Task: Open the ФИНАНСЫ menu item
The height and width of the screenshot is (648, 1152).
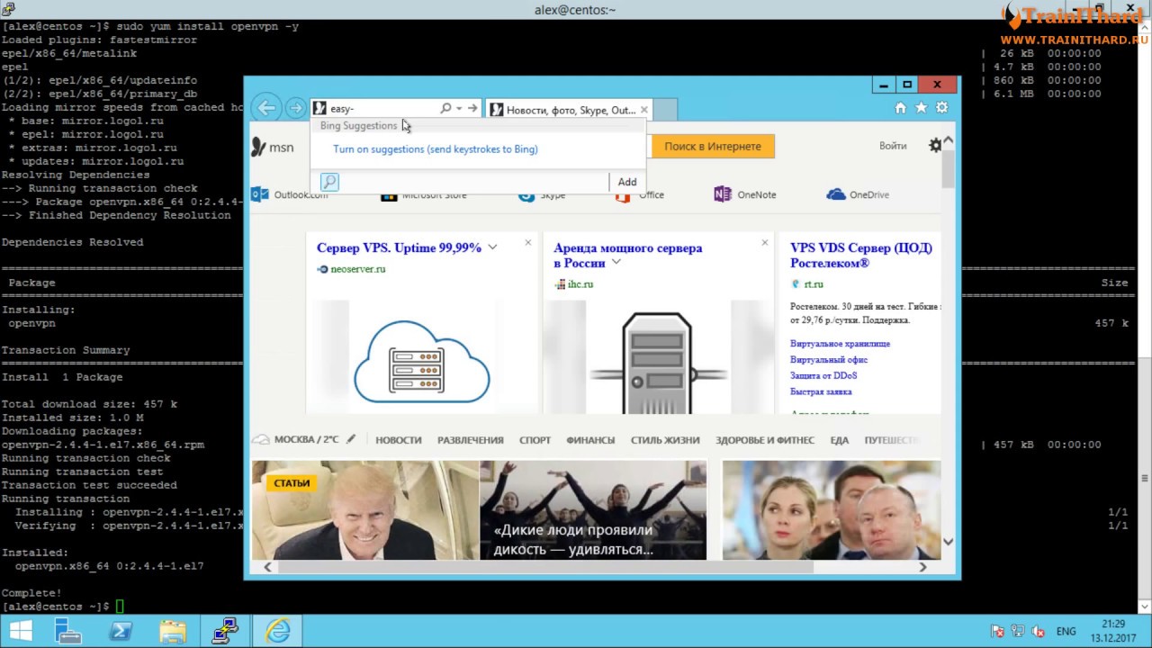Action: point(590,440)
